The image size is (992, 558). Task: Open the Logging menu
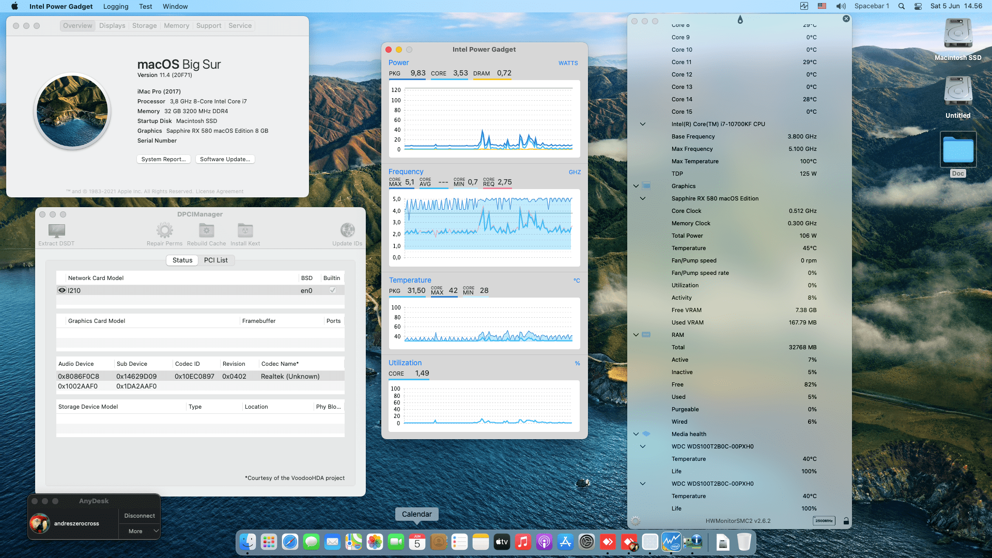(116, 6)
